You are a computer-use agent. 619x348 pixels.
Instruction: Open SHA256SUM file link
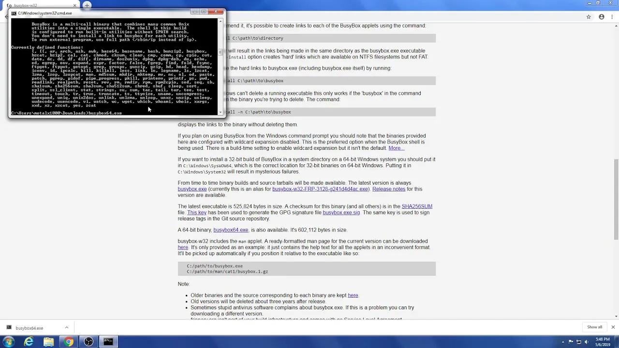[417, 206]
